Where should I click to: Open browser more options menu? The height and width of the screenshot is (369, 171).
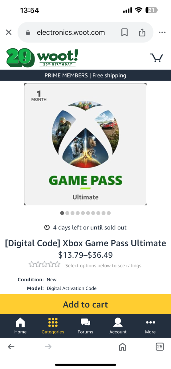[x=162, y=32]
